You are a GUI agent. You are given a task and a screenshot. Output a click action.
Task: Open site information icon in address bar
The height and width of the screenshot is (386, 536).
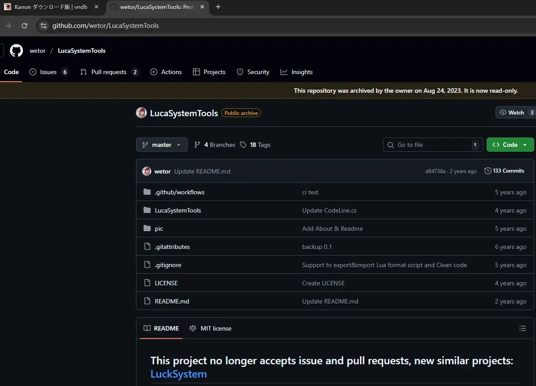pos(44,26)
